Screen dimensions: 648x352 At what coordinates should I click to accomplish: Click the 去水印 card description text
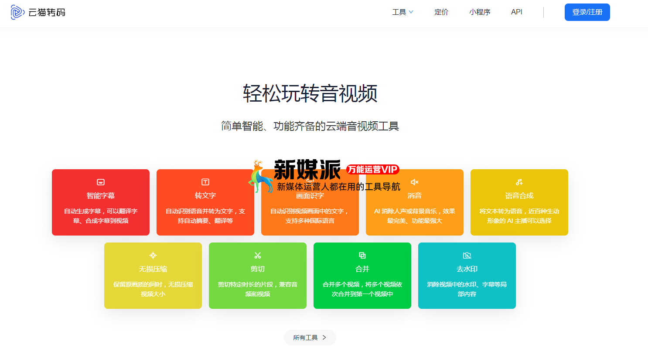pos(467,289)
